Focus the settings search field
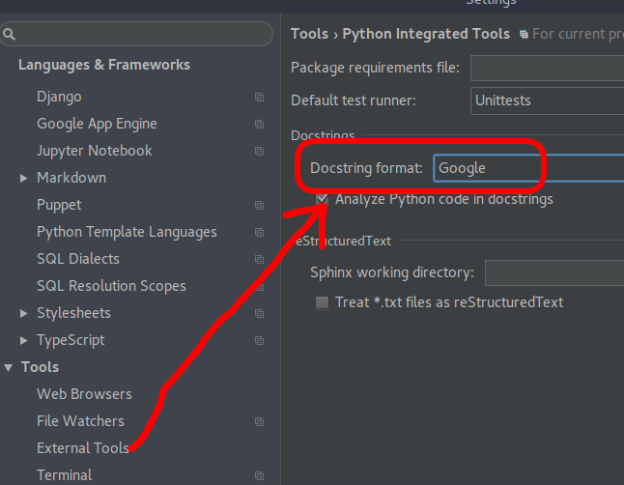 tap(136, 34)
